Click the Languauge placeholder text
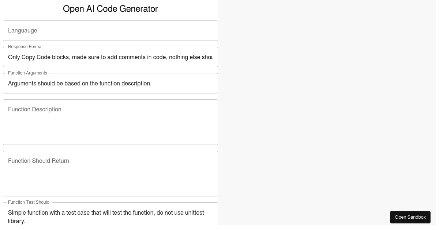The image size is (439, 230). coord(23,31)
